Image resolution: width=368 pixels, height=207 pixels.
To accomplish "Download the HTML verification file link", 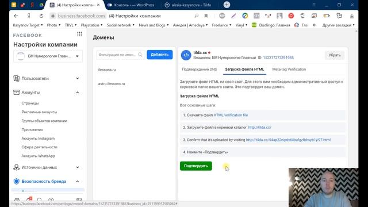I will tap(231, 115).
